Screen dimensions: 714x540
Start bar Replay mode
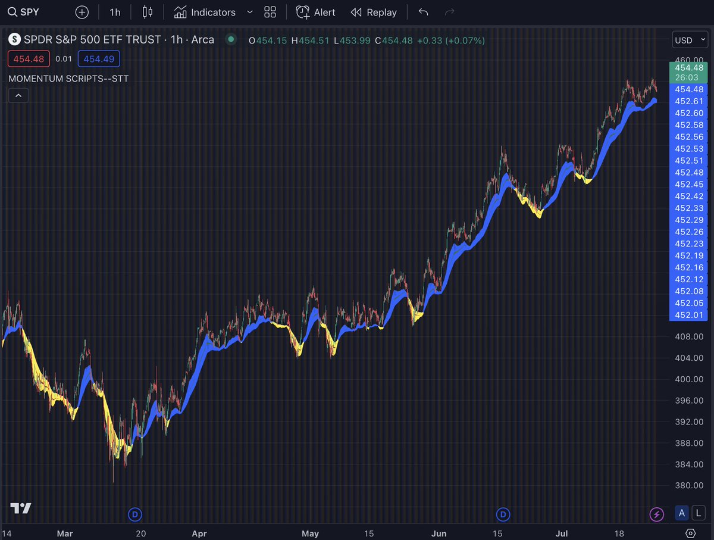(x=374, y=12)
